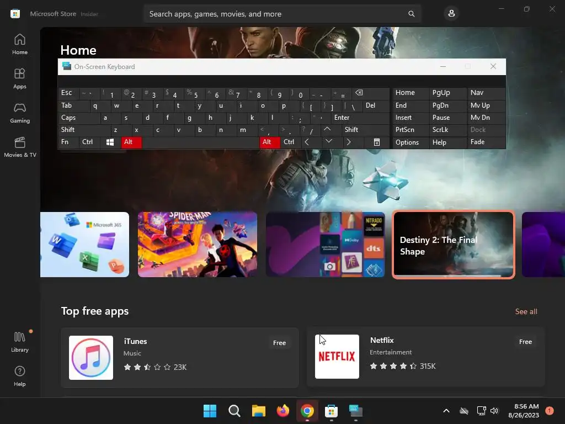
Task: Click See all for Top free apps
Action: (526, 311)
